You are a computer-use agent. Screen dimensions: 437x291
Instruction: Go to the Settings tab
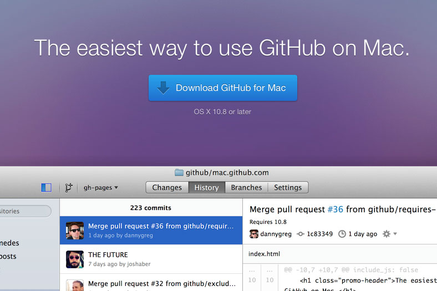pyautogui.click(x=288, y=187)
